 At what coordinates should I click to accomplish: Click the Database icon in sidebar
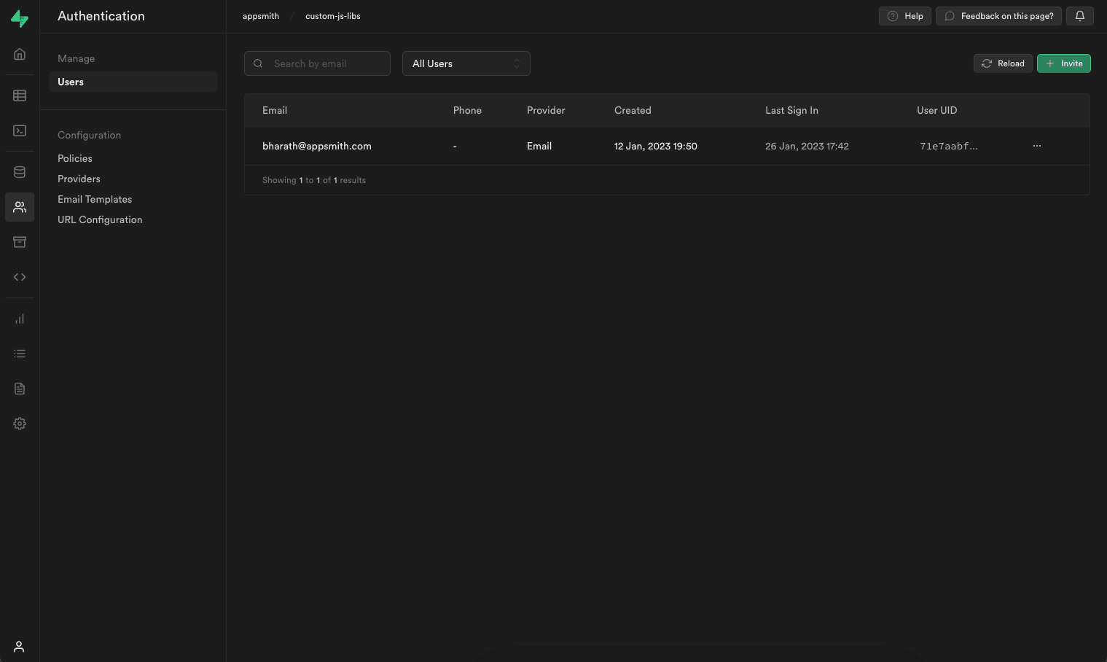pyautogui.click(x=20, y=172)
